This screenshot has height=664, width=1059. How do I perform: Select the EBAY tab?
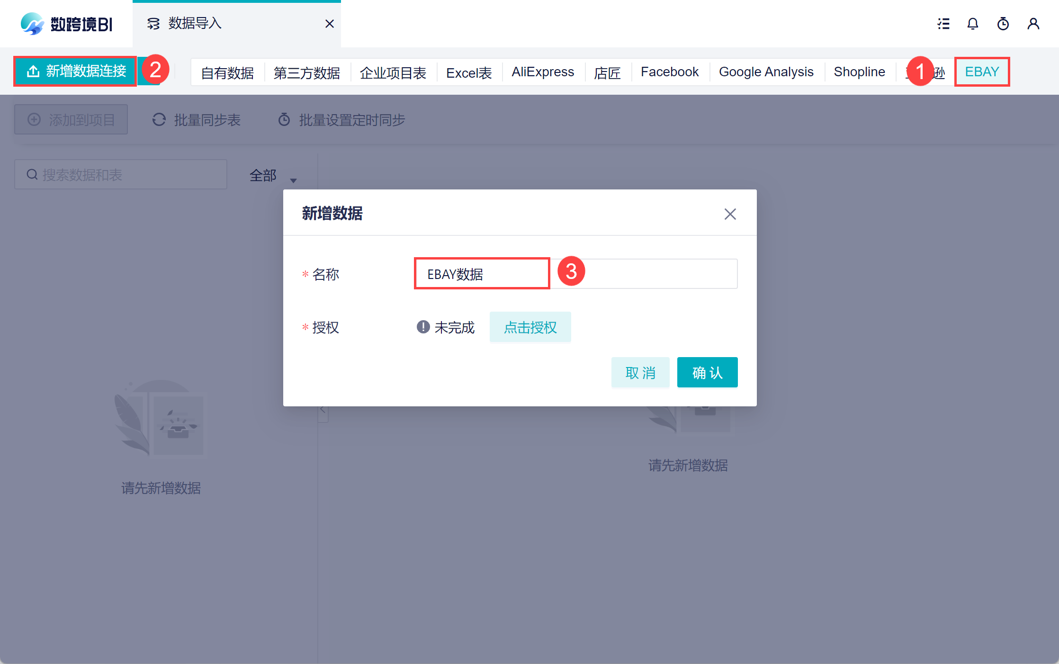pos(982,72)
